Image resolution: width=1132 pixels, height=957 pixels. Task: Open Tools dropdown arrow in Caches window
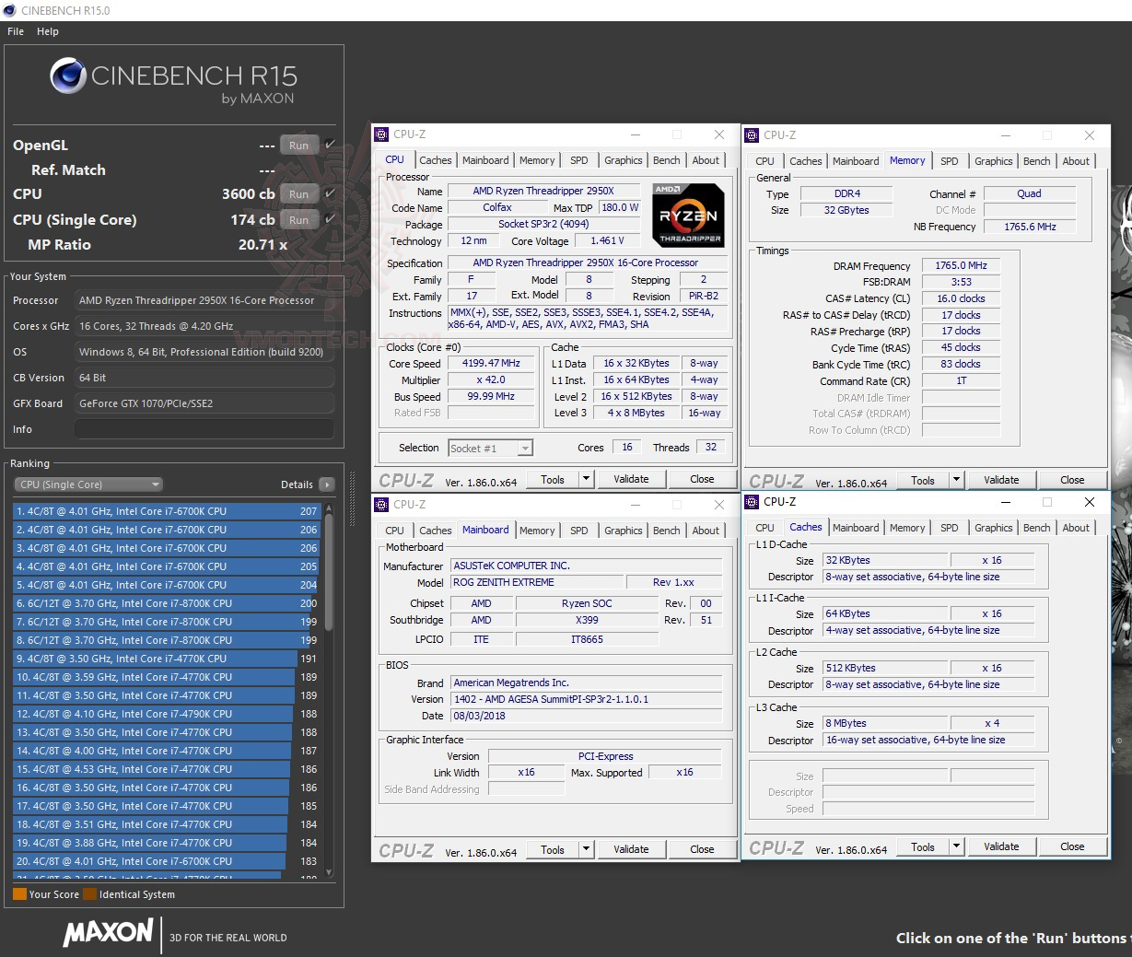pos(956,846)
